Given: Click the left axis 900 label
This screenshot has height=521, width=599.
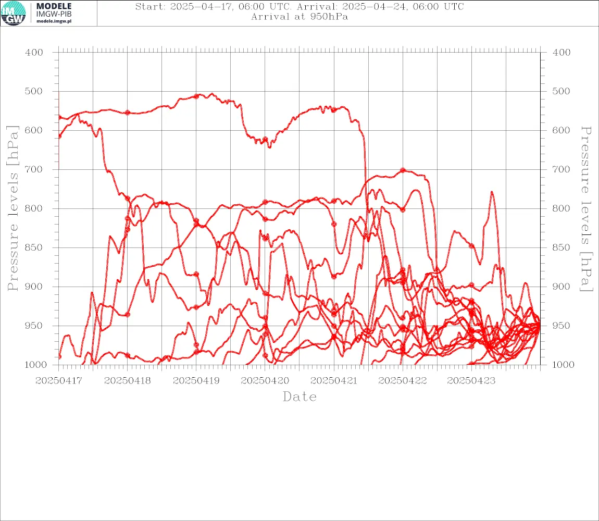Looking at the screenshot, I should pyautogui.click(x=34, y=287).
